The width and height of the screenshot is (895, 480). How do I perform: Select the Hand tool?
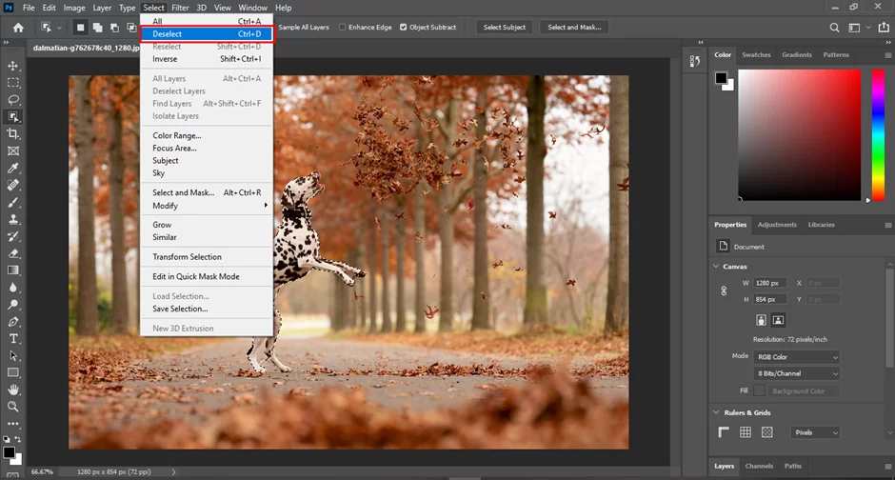click(x=13, y=390)
